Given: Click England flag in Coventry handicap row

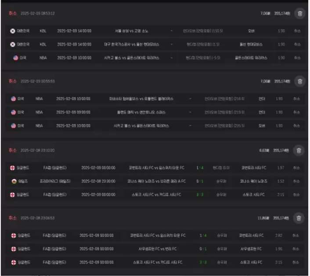Looking at the screenshot, I should (x=12, y=168).
